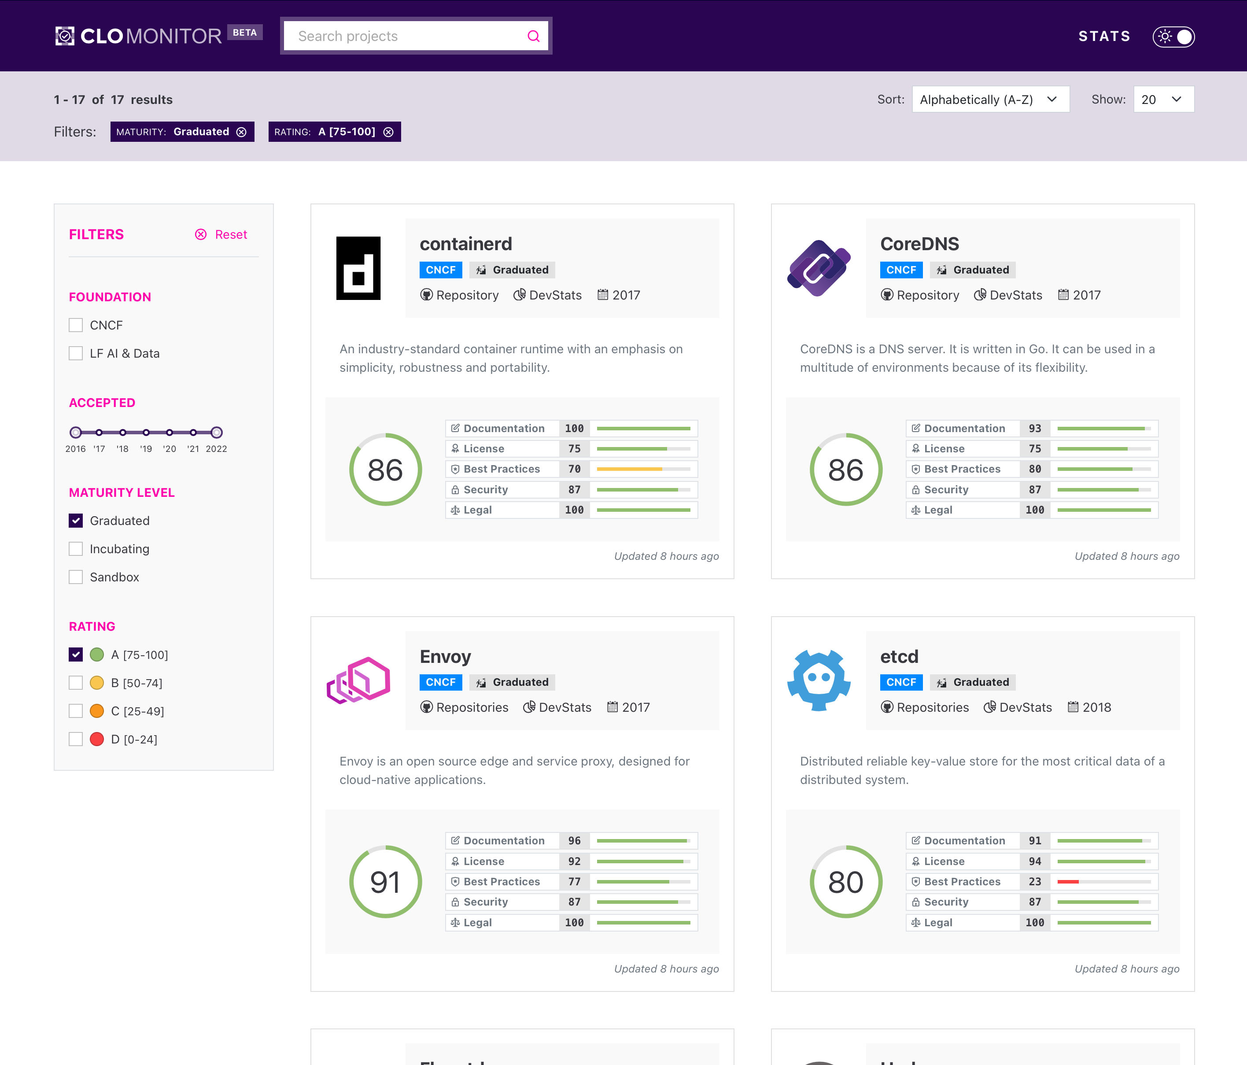
Task: Open the Sort Alphabetically dropdown
Action: pyautogui.click(x=990, y=100)
